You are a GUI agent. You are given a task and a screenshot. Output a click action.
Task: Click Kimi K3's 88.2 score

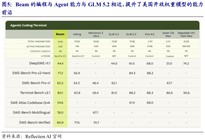point(150,73)
